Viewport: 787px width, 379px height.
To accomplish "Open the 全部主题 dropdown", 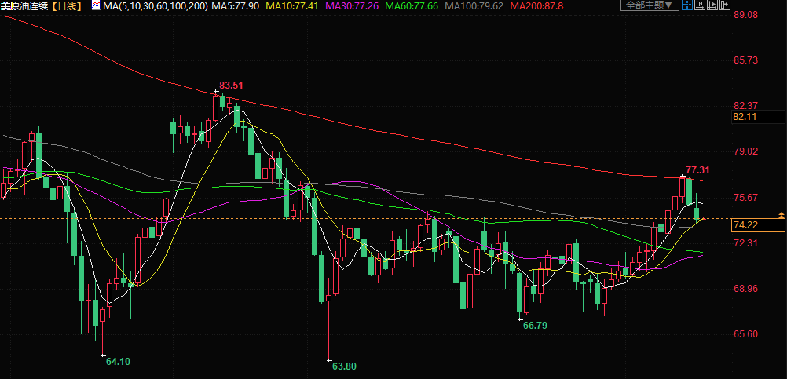I will (650, 5).
